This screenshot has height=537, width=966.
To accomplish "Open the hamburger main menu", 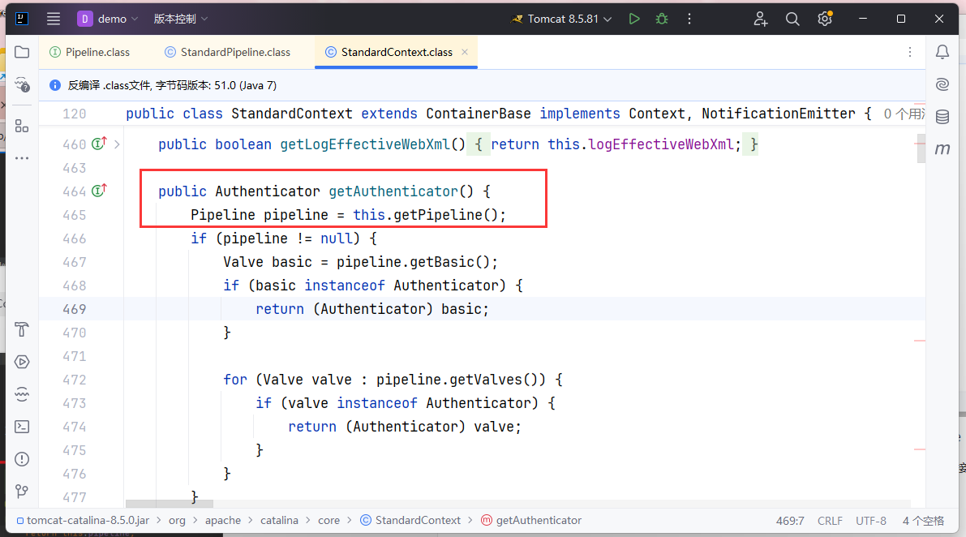I will [x=54, y=19].
